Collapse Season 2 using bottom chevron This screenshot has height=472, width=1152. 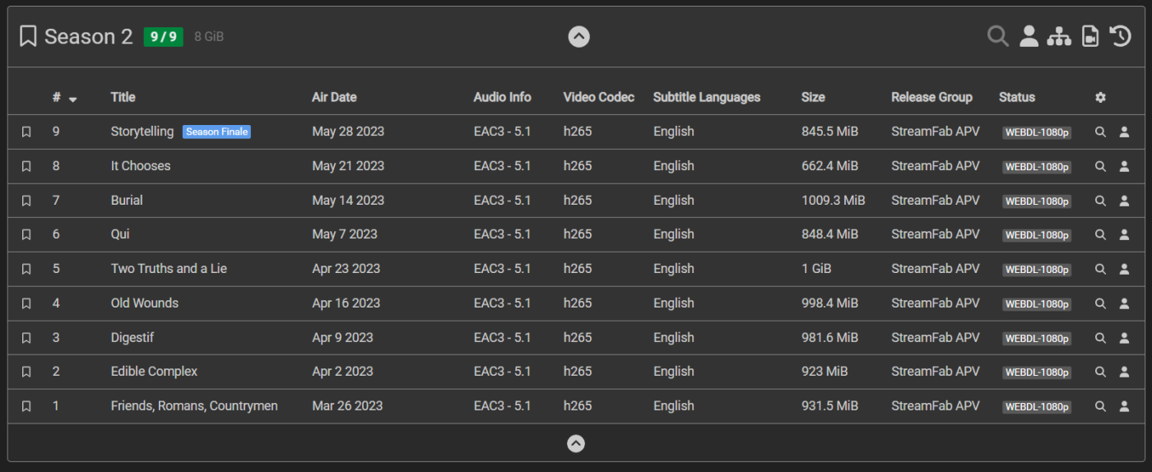pyautogui.click(x=576, y=443)
